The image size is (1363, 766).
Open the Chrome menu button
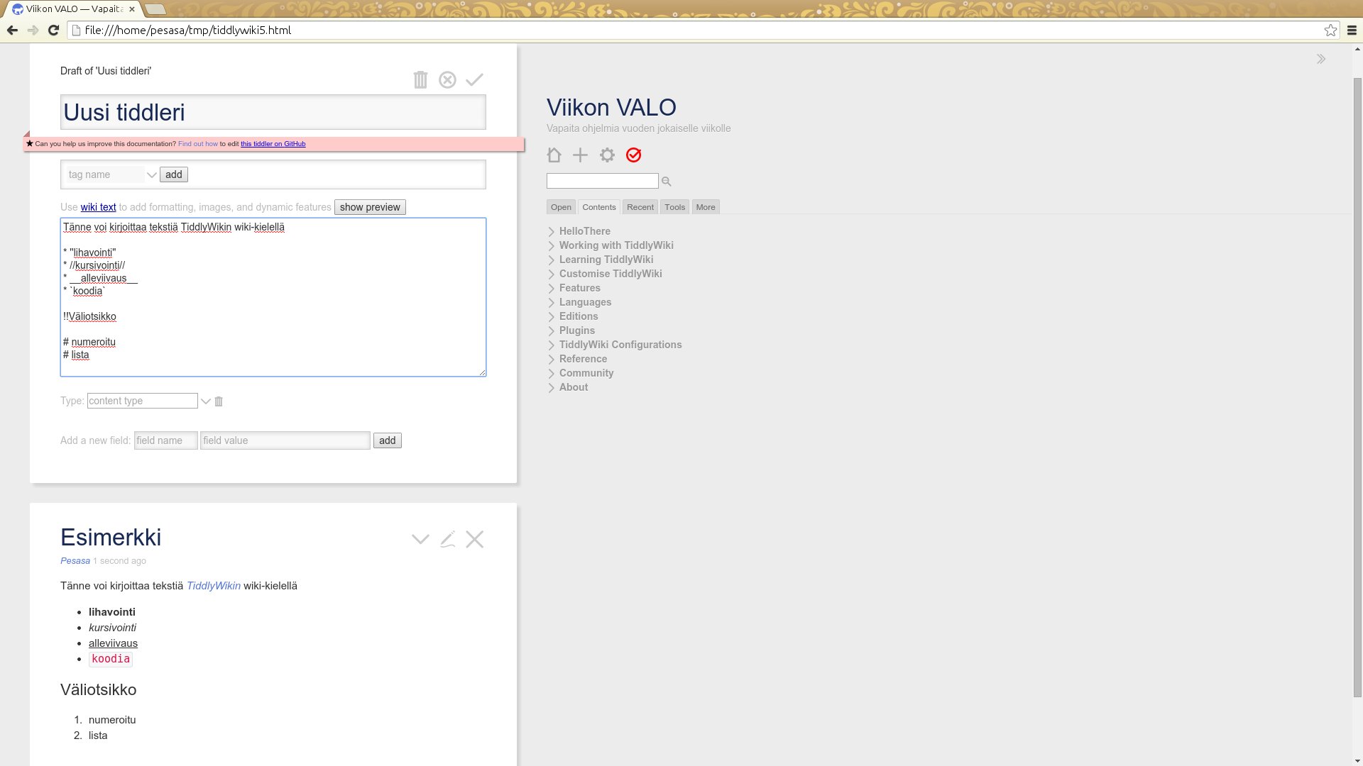pos(1352,30)
